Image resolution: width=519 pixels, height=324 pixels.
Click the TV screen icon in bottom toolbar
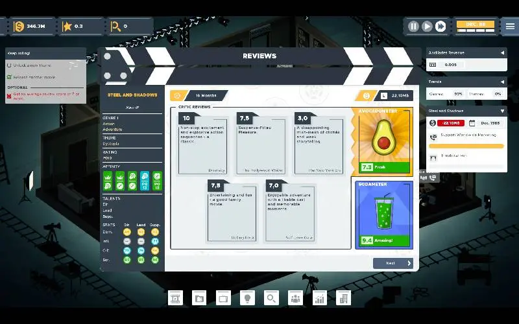(x=223, y=298)
